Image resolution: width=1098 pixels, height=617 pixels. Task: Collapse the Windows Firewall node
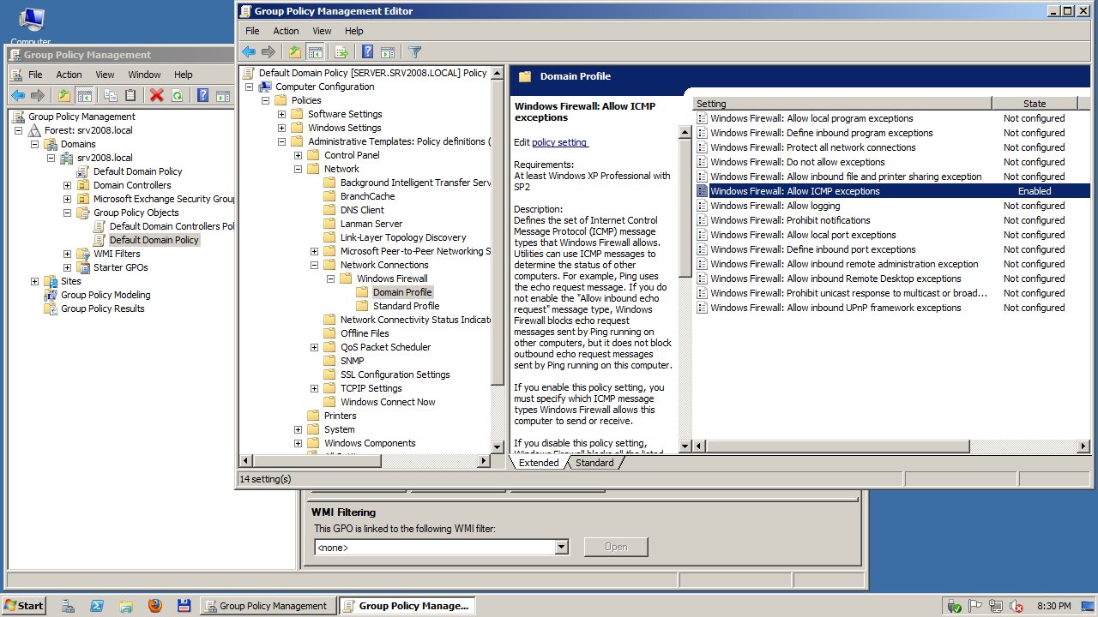coord(331,279)
